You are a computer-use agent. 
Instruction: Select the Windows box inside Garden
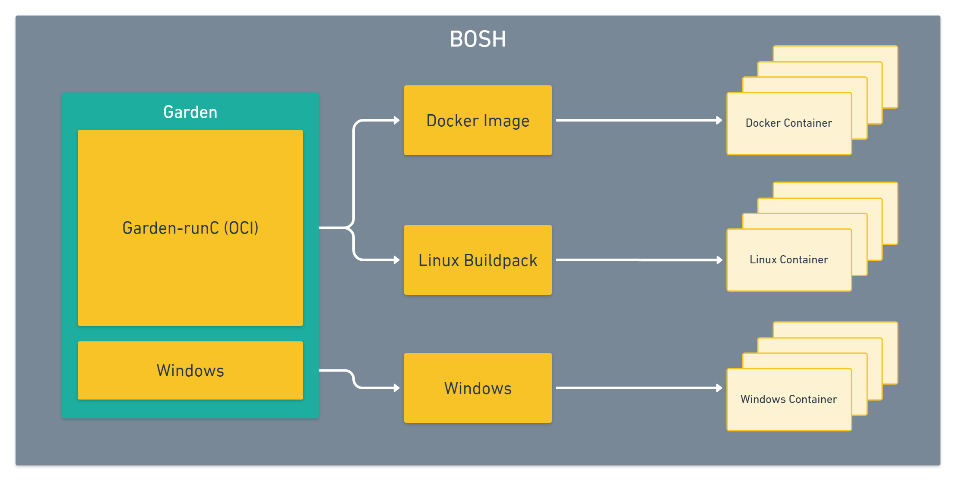[x=190, y=370]
